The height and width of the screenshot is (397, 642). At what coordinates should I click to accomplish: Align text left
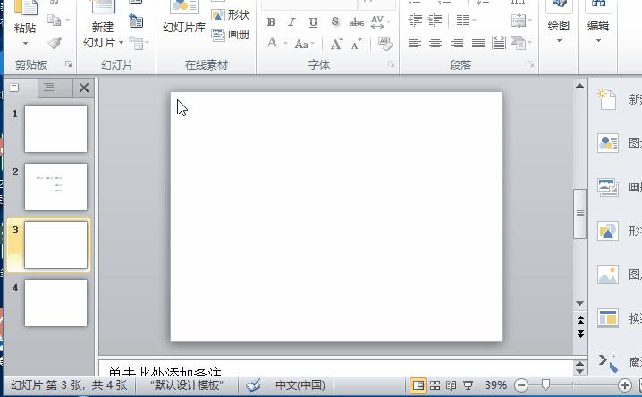pyautogui.click(x=415, y=43)
